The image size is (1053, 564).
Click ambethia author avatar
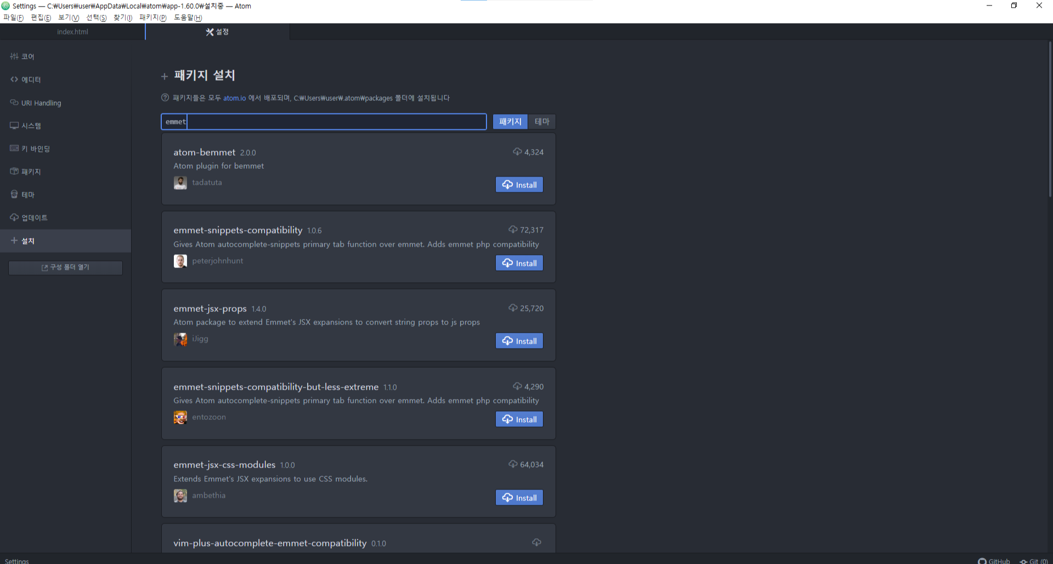(180, 495)
